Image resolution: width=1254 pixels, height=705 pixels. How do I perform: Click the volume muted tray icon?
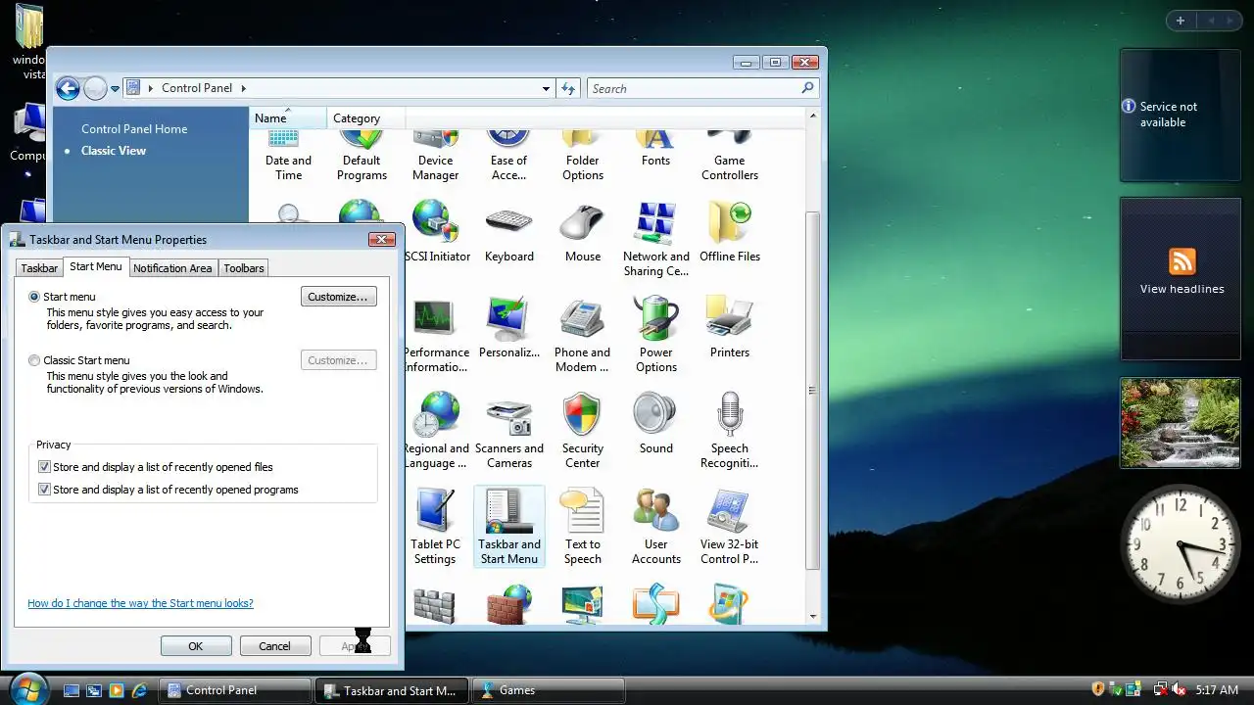1179,690
